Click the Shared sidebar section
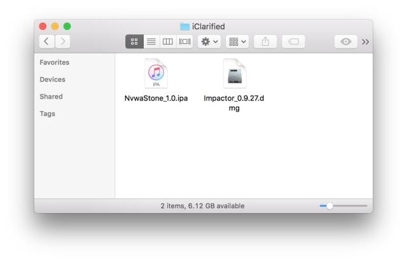The height and width of the screenshot is (262, 407). pos(51,97)
